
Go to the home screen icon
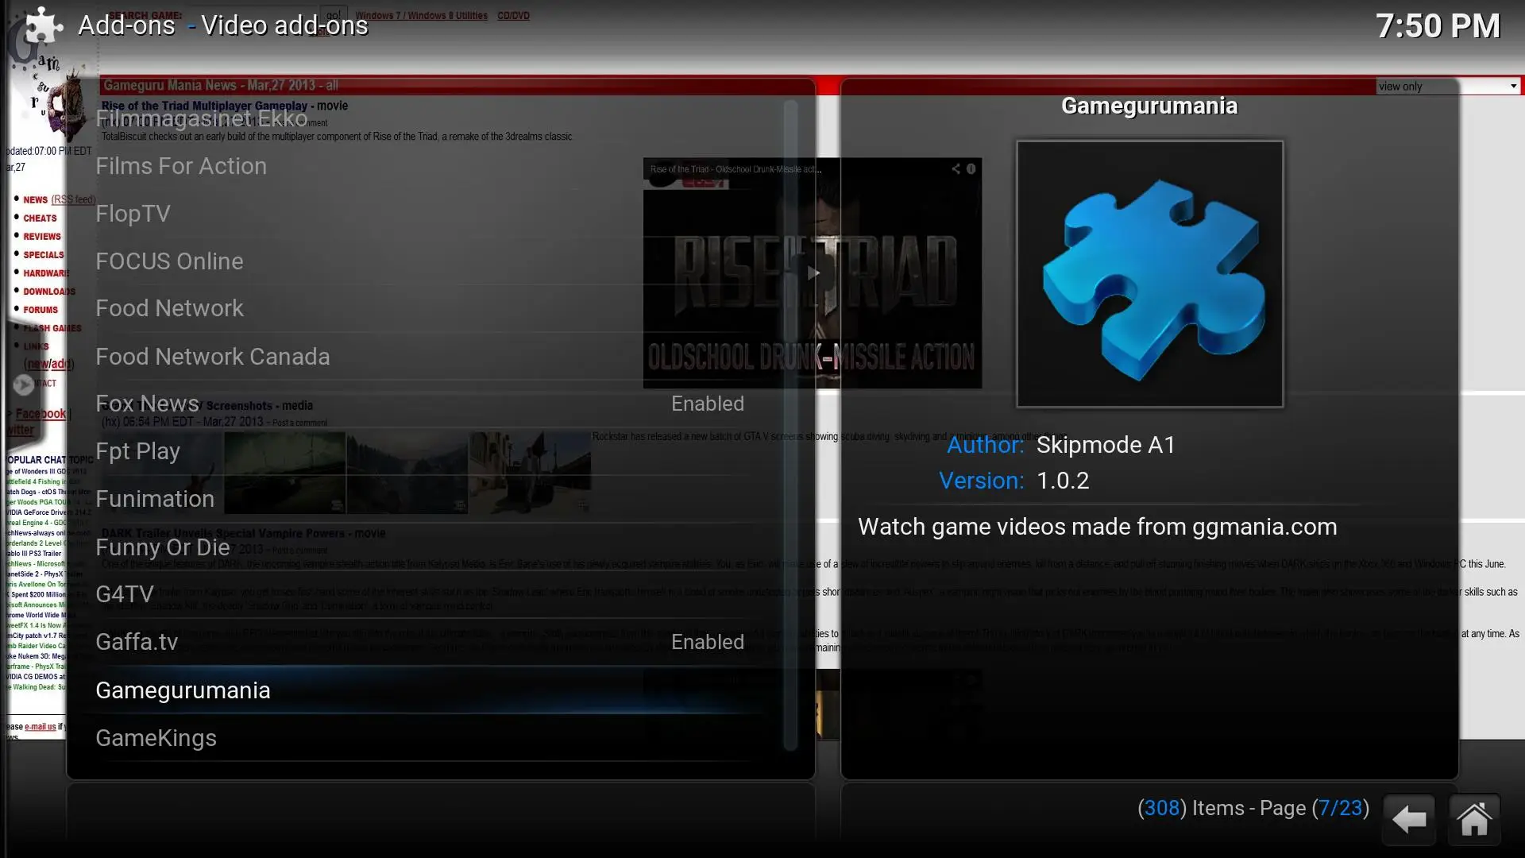pyautogui.click(x=1474, y=819)
